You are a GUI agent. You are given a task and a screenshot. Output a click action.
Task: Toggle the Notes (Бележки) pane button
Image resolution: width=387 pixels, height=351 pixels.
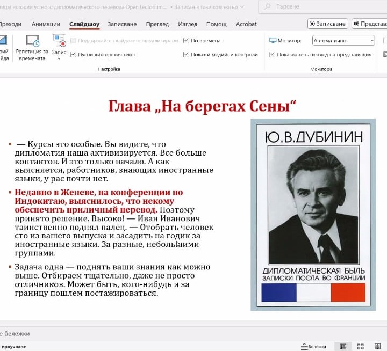(x=314, y=346)
